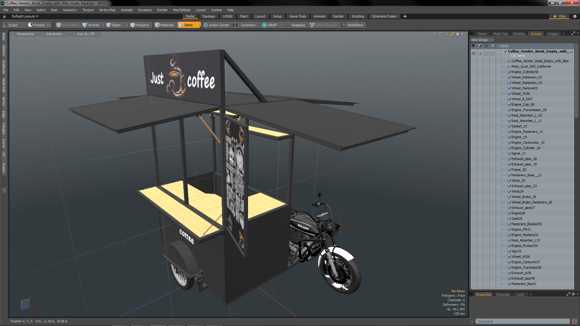Viewport: 580px width, 326px height.
Task: Switch to the Channels tab
Action: [x=502, y=295]
